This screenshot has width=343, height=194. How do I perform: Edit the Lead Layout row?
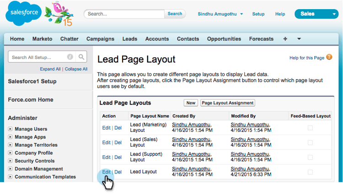106,172
